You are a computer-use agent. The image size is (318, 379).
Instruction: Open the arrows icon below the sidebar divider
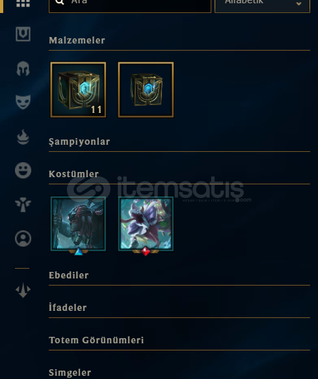tap(23, 290)
